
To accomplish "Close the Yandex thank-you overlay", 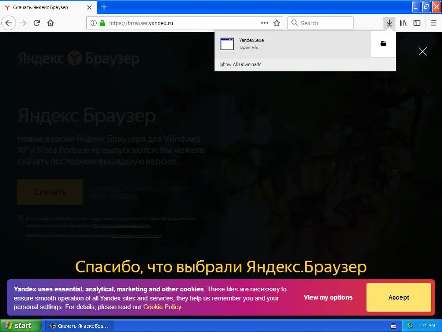I will coord(423,51).
